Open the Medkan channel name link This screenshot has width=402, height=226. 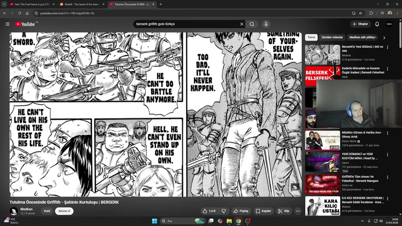tap(26, 209)
